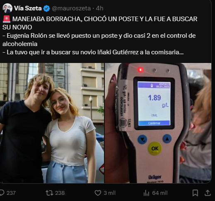Screen dimensions: 215x201
Task: Click the repost icon showing 238
Action: point(49,193)
